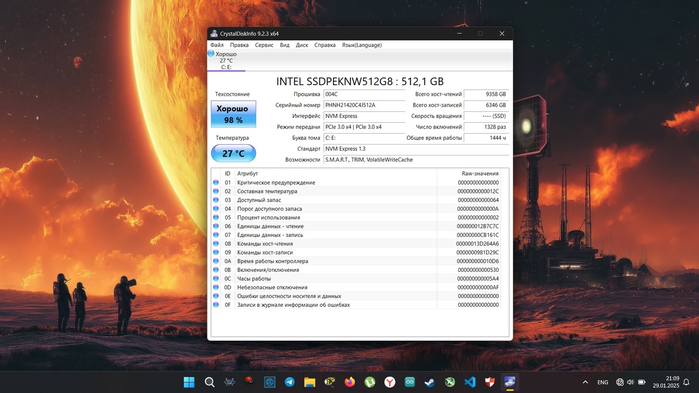The width and height of the screenshot is (699, 393).
Task: Open the Язык(Language) menu
Action: tap(362, 45)
